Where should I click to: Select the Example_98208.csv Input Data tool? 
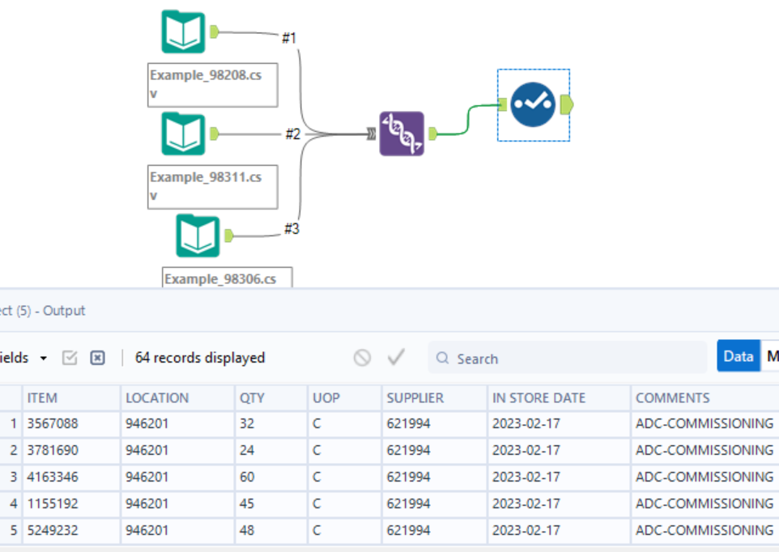coord(183,32)
